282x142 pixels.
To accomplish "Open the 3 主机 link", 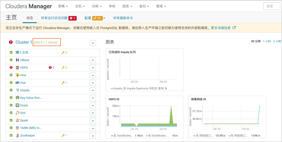I will click(24, 52).
